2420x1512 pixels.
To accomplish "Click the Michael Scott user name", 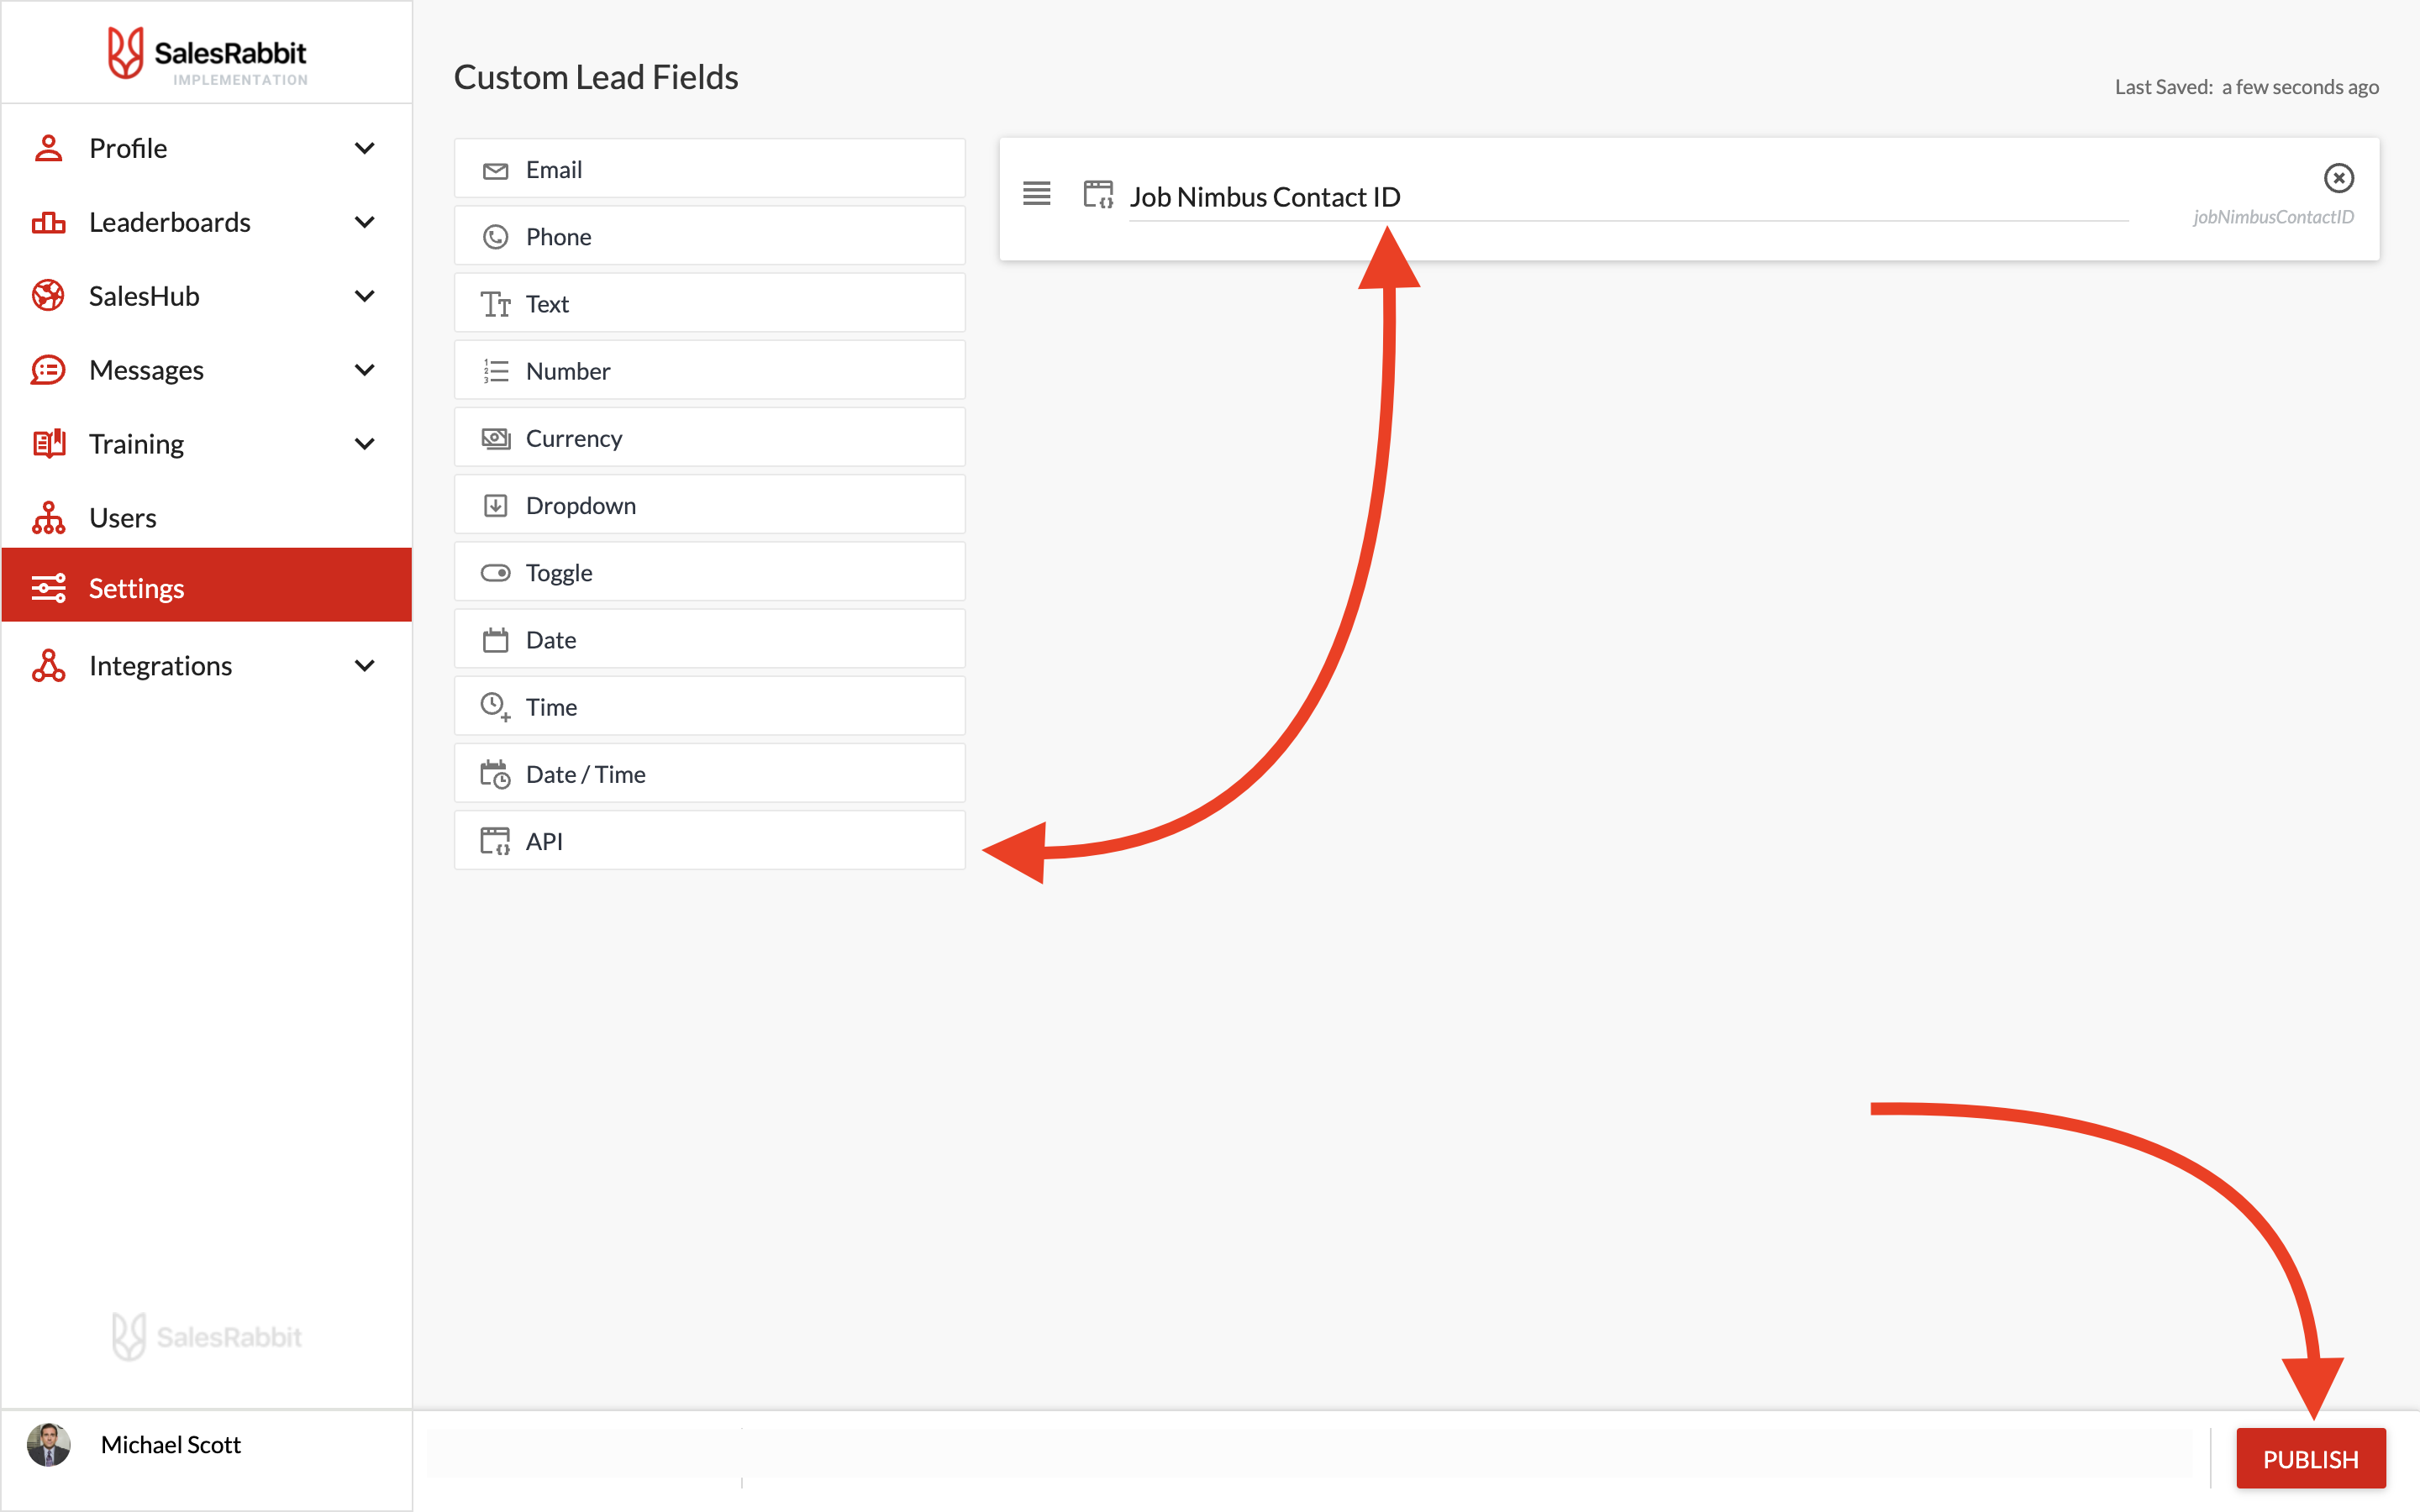I will point(171,1445).
